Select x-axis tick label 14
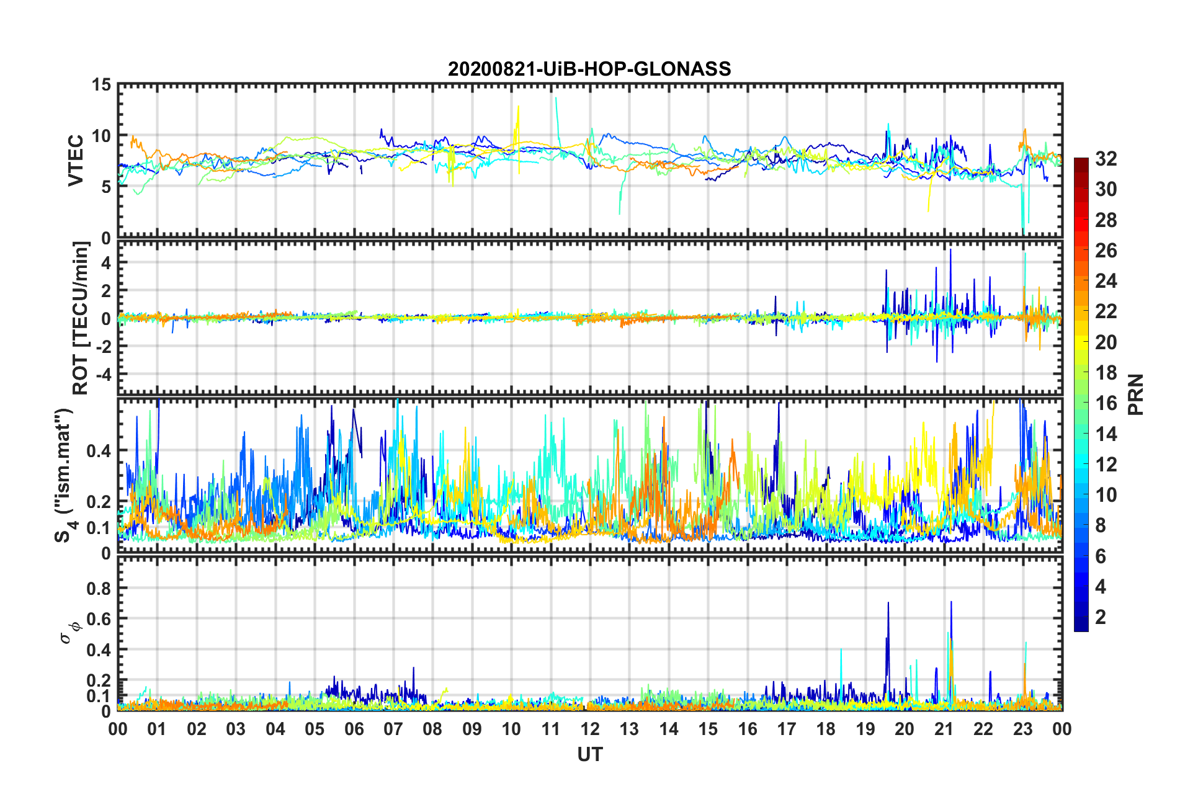Viewport: 1180px width, 789px height. 669,729
